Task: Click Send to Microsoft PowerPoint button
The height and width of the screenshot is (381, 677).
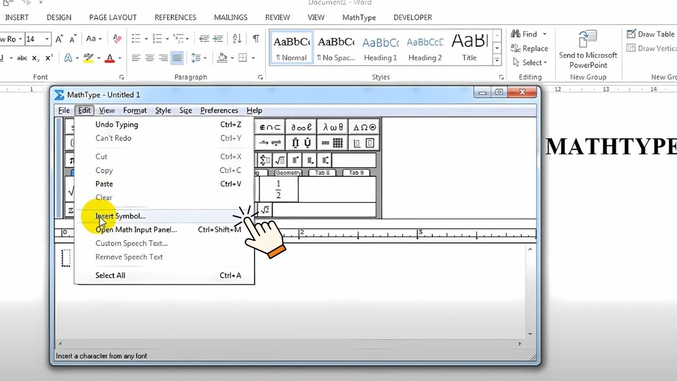Action: coord(588,49)
